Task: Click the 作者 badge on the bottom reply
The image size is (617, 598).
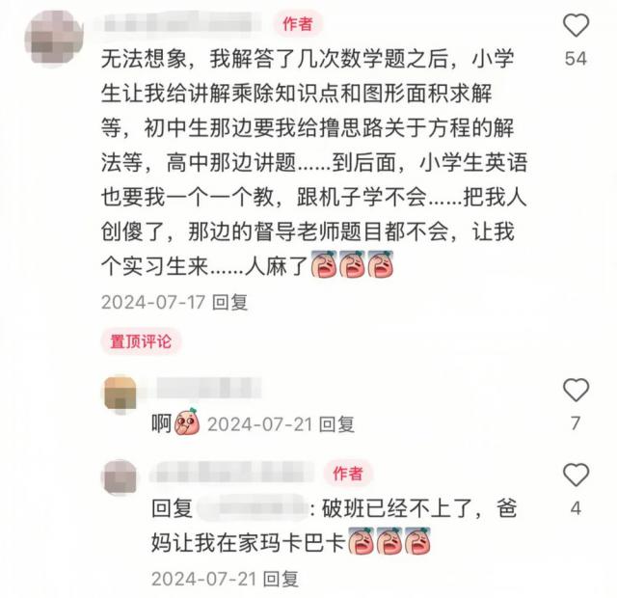Action: click(347, 474)
